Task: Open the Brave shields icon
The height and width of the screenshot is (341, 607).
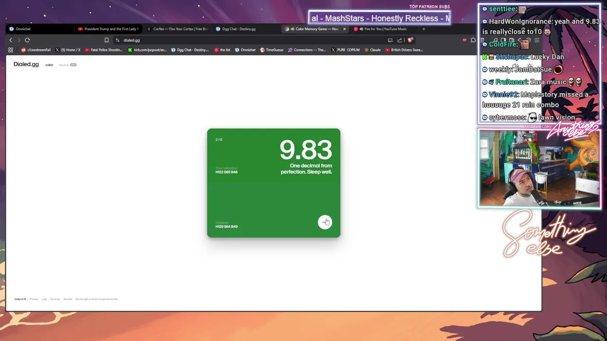Action: (410, 40)
